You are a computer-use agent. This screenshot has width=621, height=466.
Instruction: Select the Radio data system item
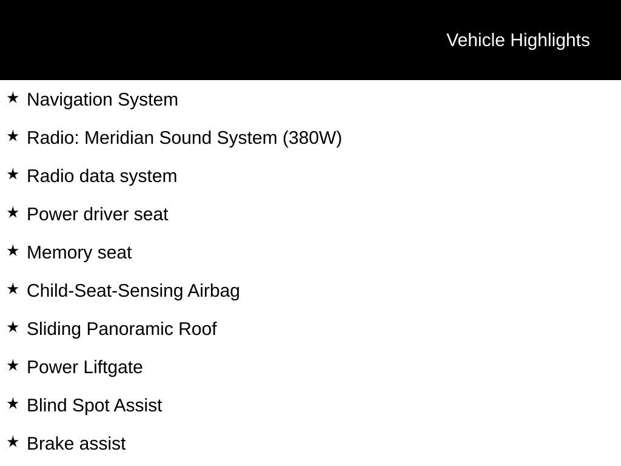point(102,176)
